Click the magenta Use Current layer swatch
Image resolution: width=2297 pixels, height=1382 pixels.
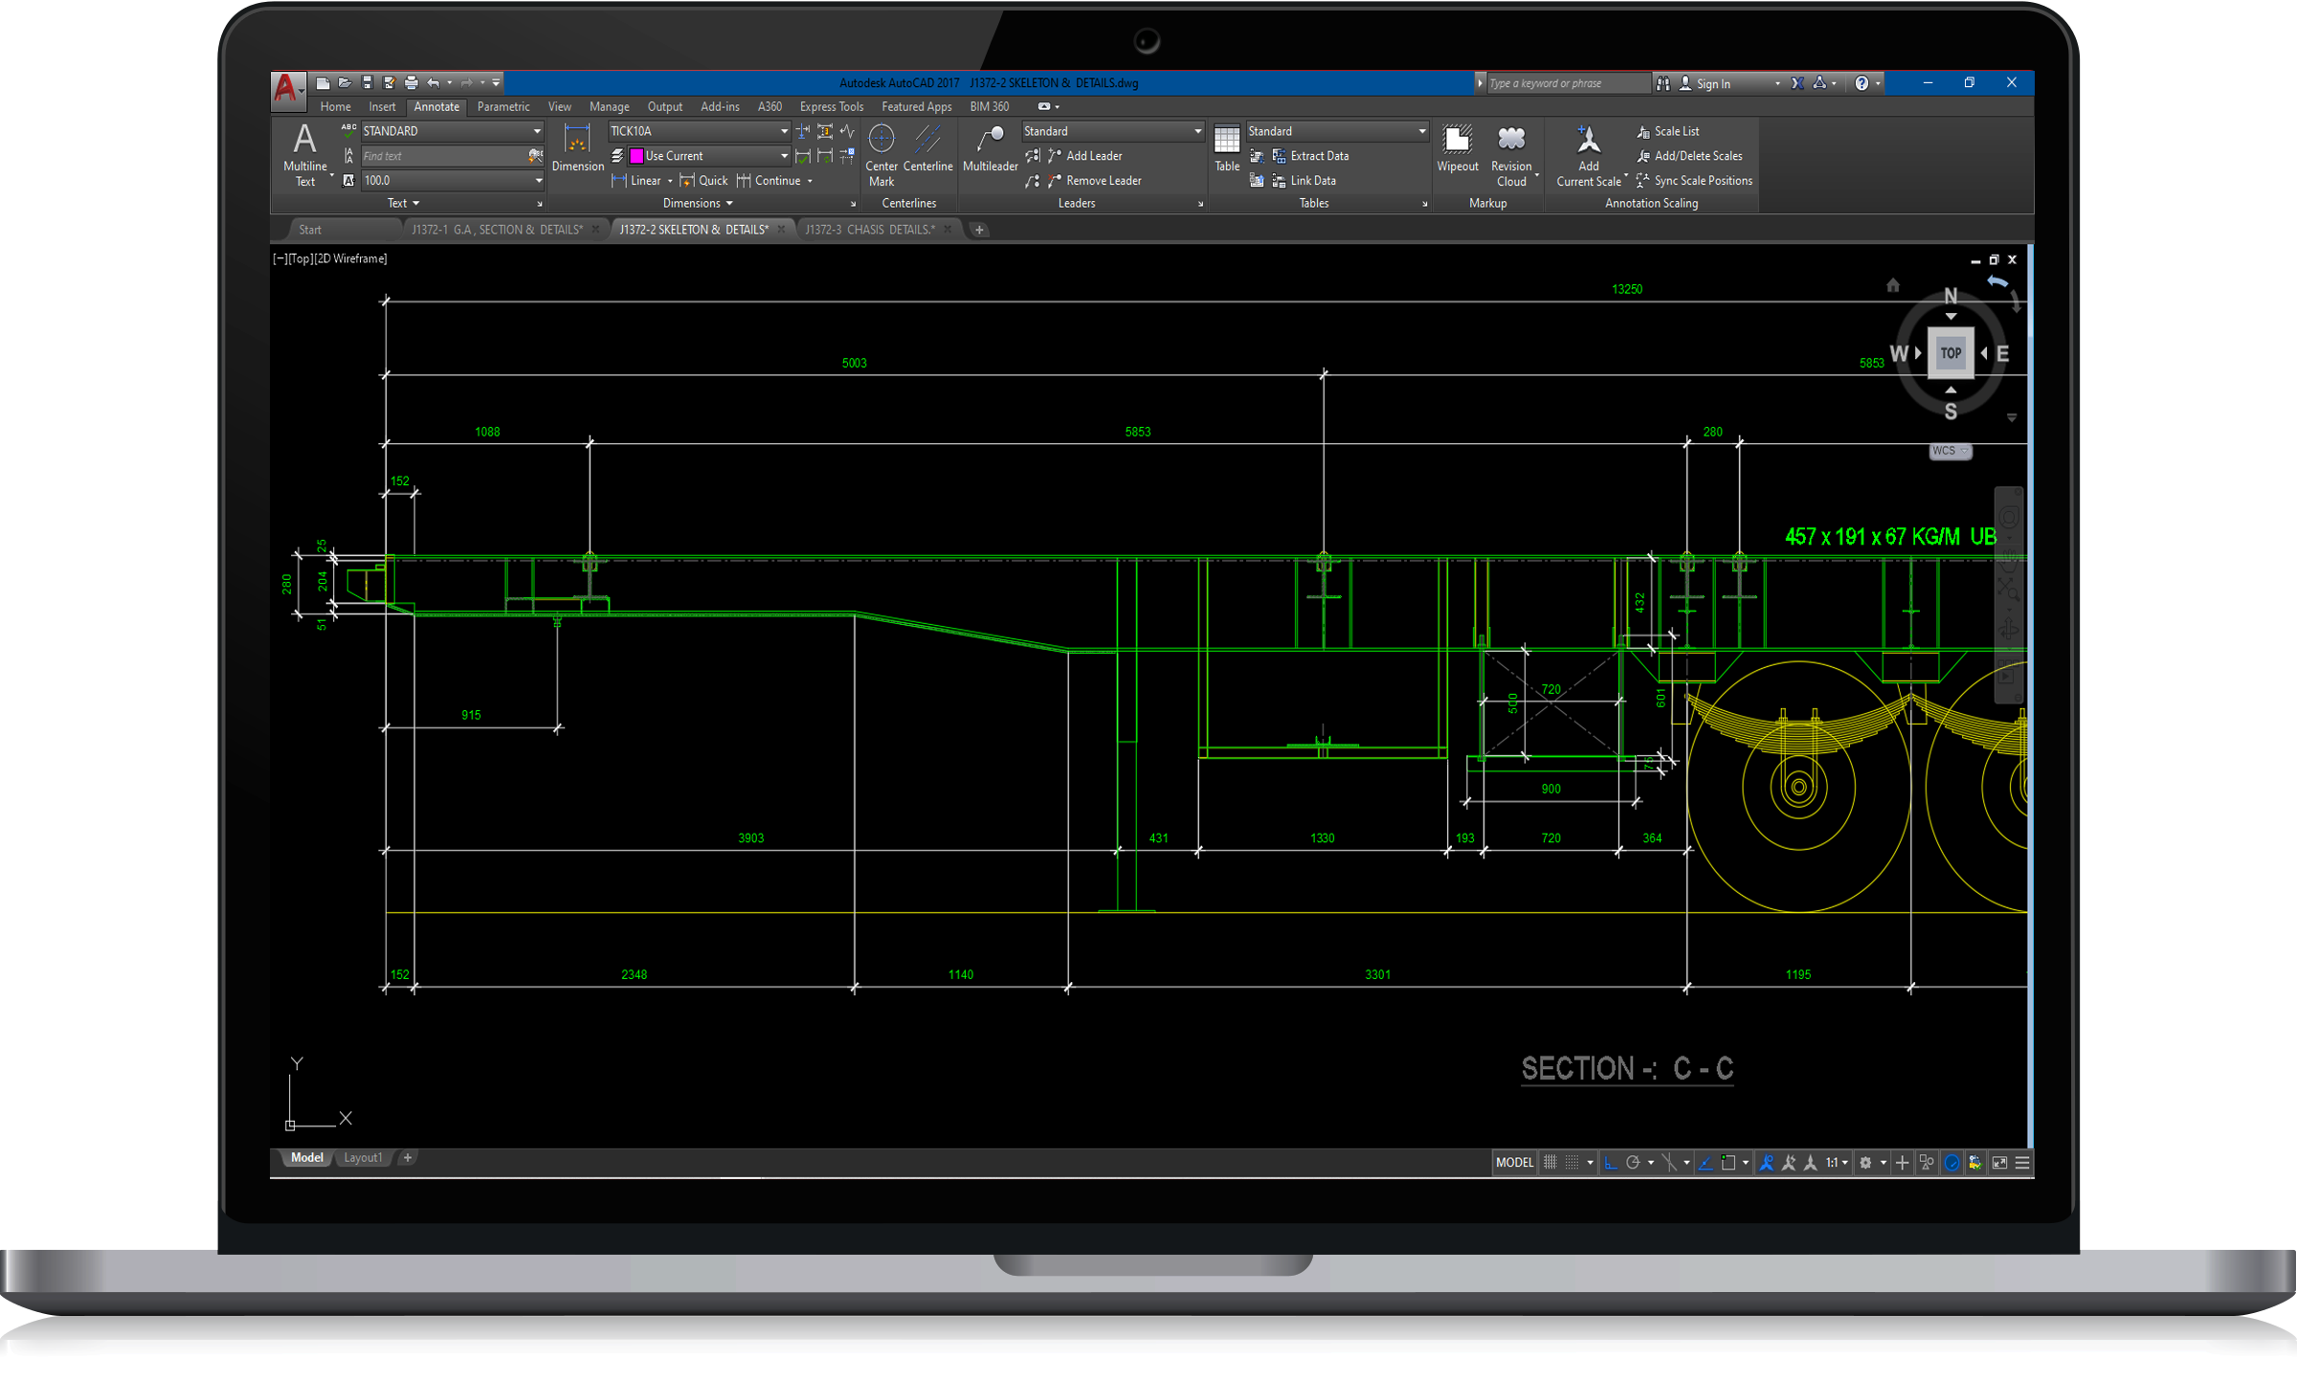point(636,156)
